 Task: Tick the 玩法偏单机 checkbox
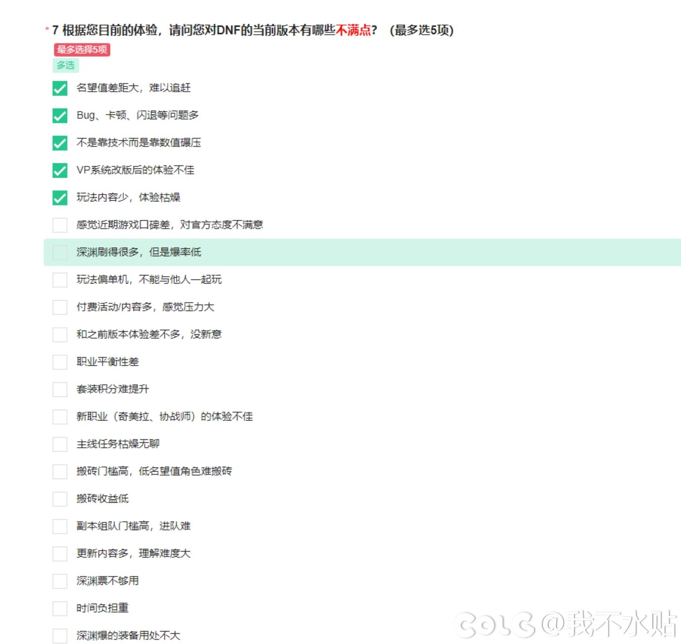[60, 280]
